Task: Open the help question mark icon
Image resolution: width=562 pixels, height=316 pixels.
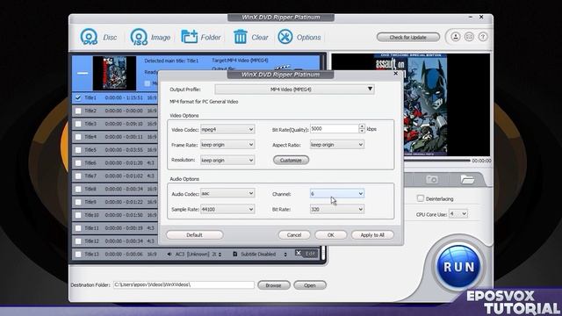Action: tap(483, 37)
